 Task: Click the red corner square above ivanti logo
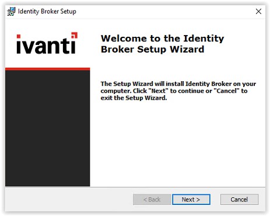point(74,35)
